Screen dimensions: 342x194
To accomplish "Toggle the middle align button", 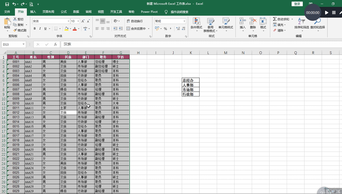I will tap(103, 21).
